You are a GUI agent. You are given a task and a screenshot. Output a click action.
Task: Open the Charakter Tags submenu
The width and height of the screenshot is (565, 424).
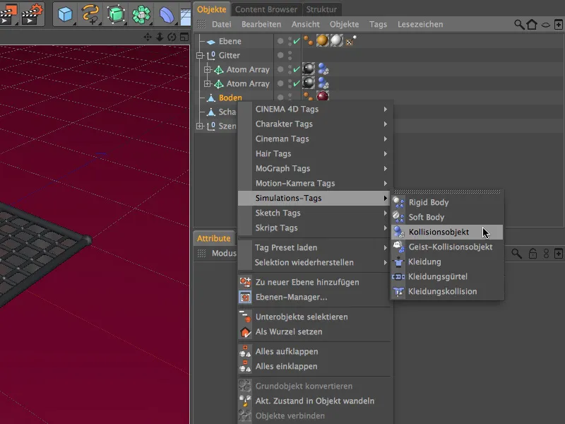point(315,124)
